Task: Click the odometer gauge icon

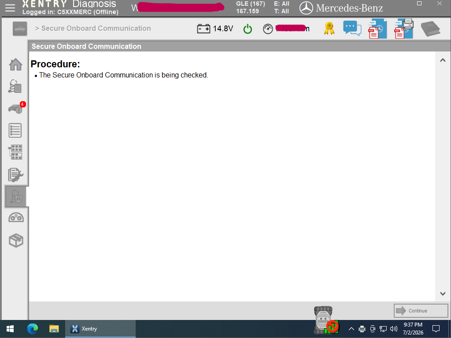Action: point(268,29)
